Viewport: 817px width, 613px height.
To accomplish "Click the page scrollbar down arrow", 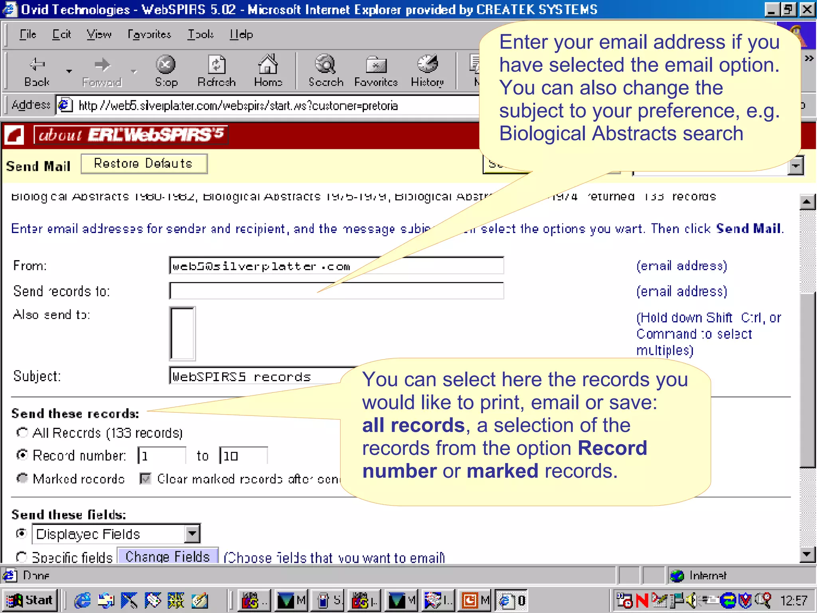I will (x=807, y=554).
